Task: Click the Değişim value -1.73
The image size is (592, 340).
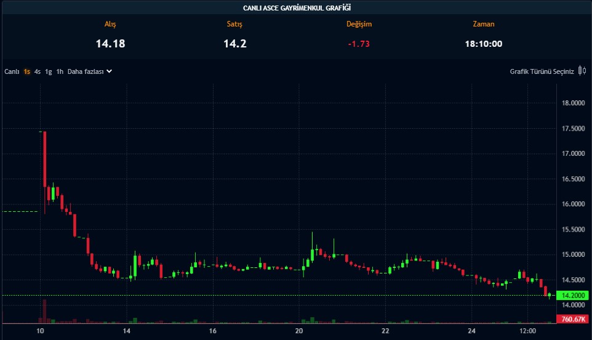Action: (359, 44)
